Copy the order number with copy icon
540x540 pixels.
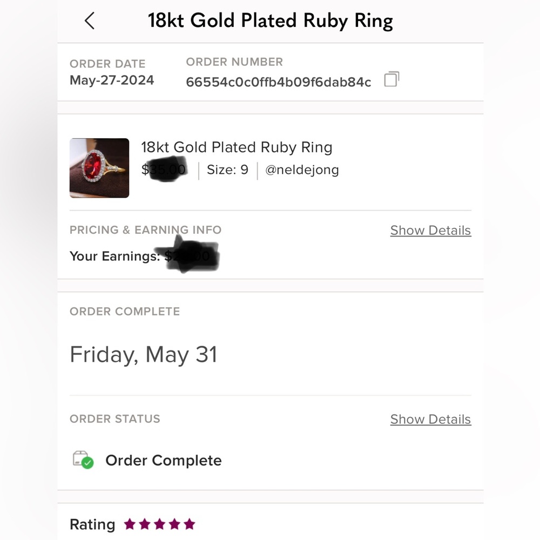391,80
